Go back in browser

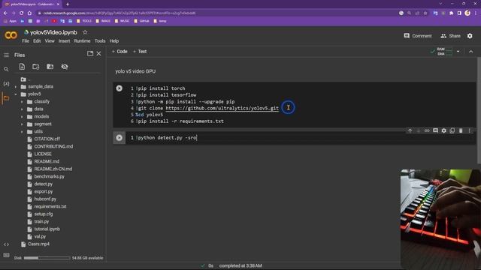(x=5, y=13)
